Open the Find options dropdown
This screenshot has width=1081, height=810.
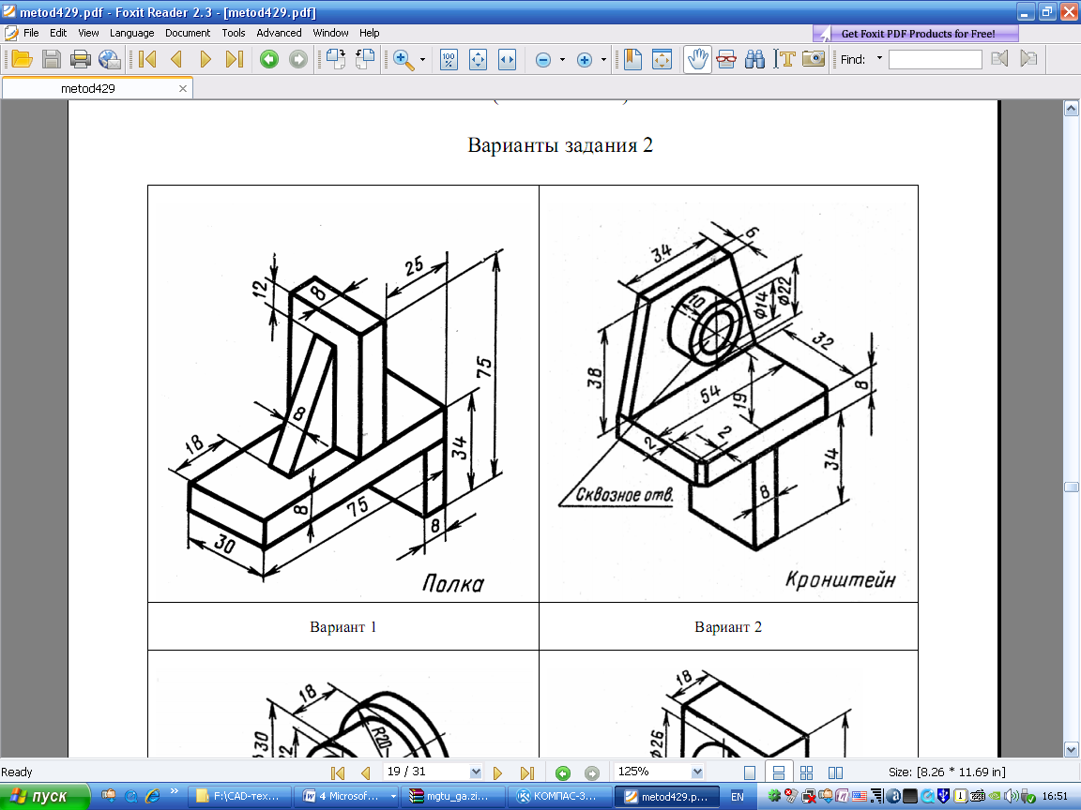tap(879, 58)
